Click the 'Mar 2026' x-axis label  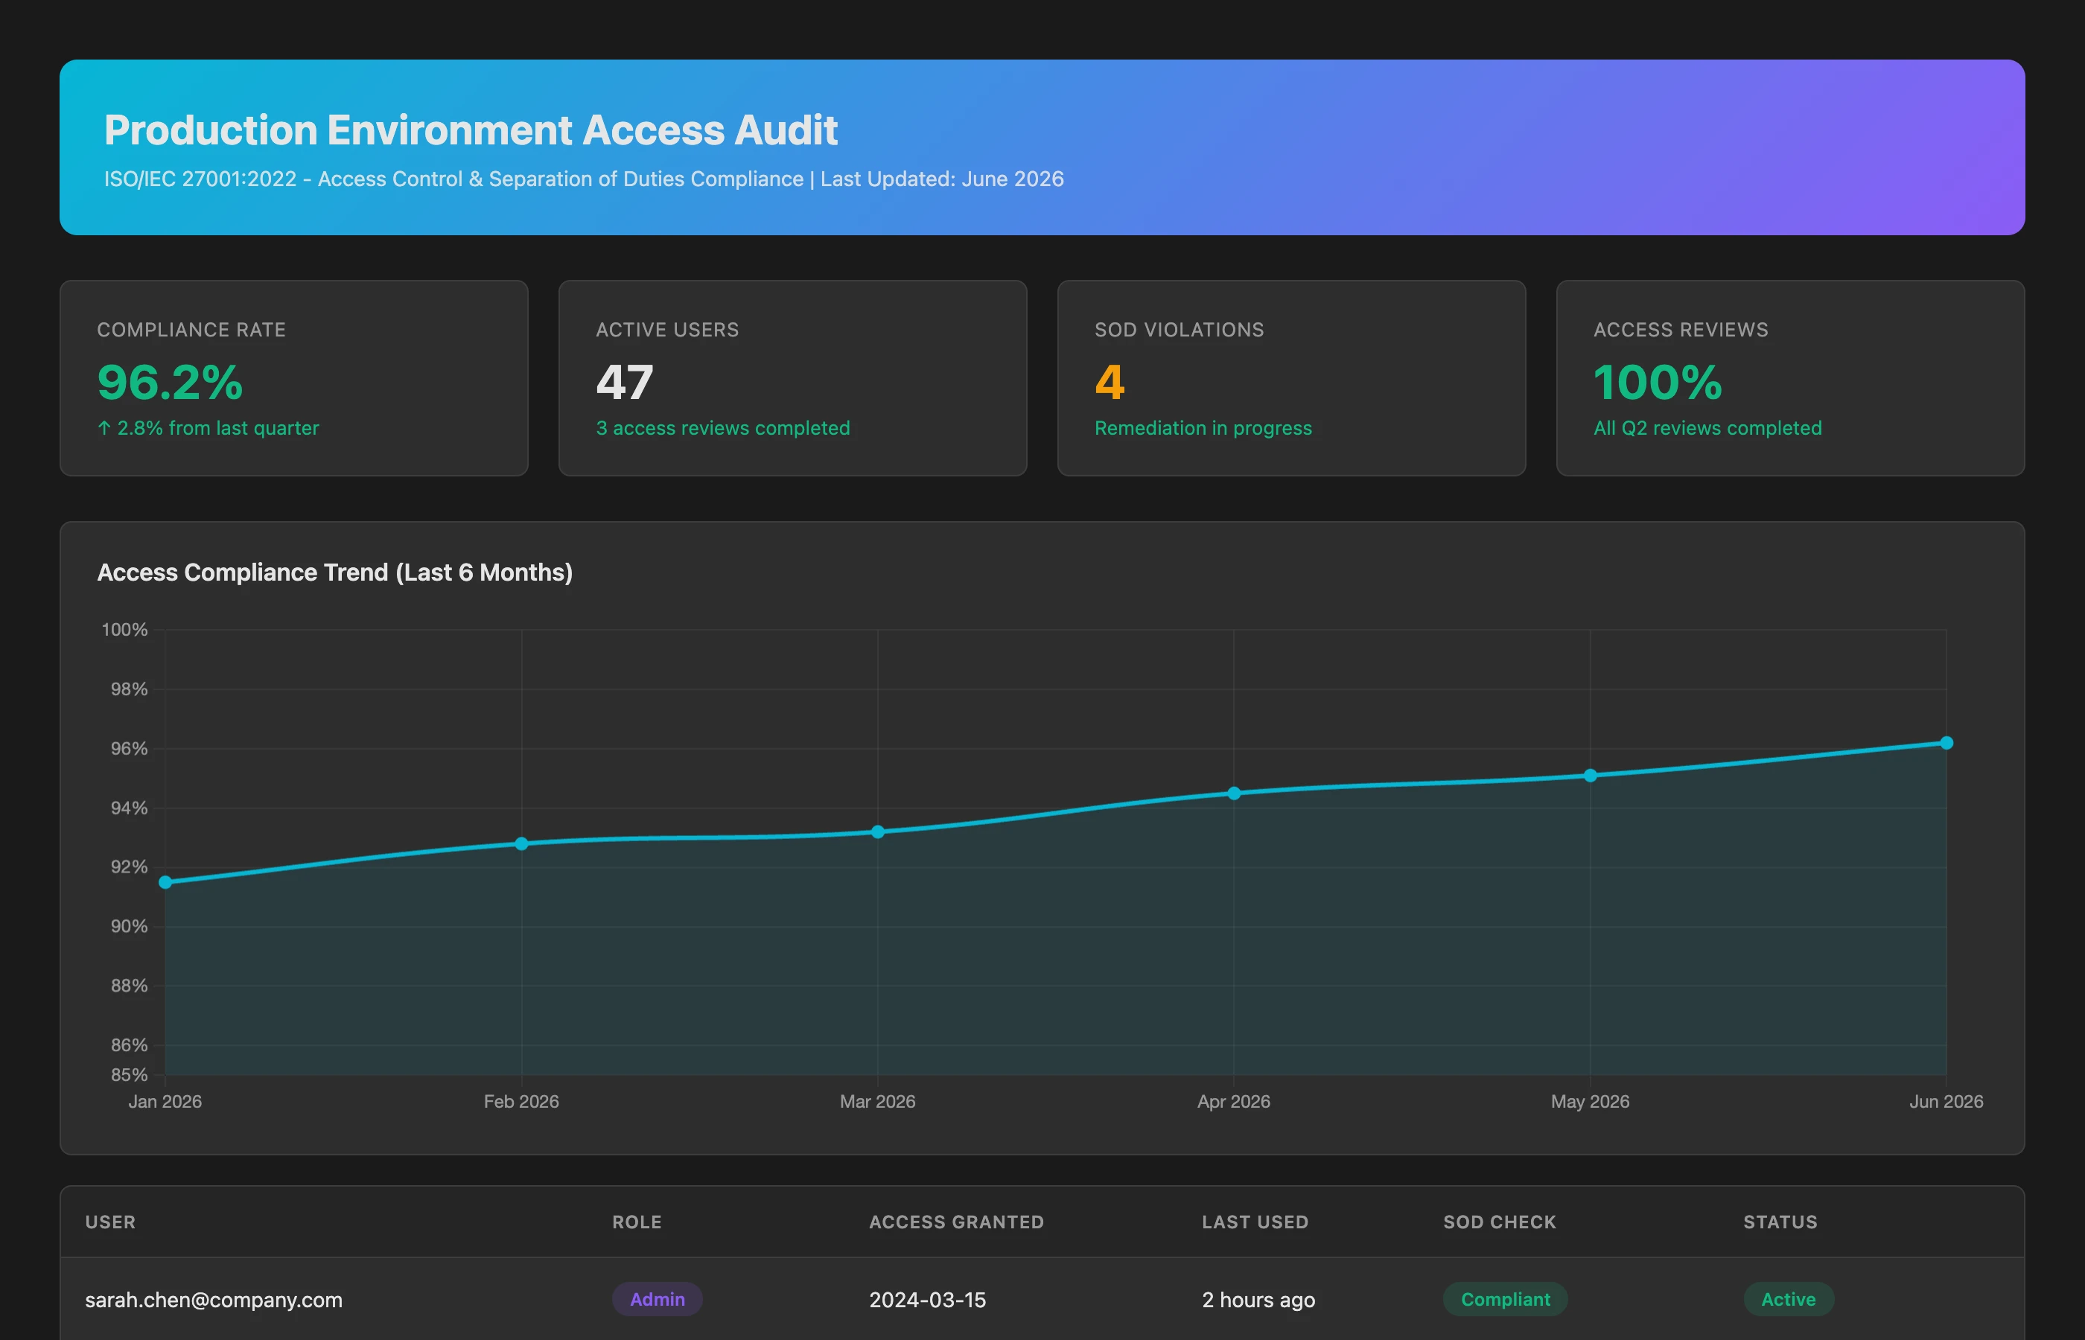click(x=877, y=1102)
